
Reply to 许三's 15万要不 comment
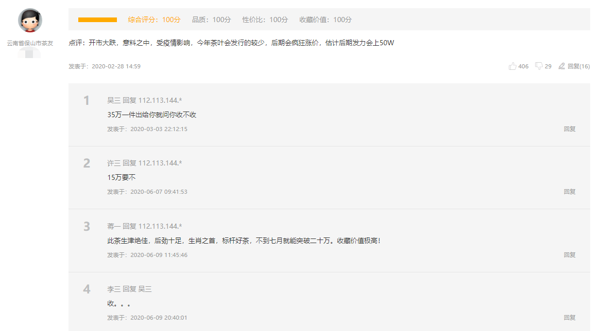tap(569, 192)
